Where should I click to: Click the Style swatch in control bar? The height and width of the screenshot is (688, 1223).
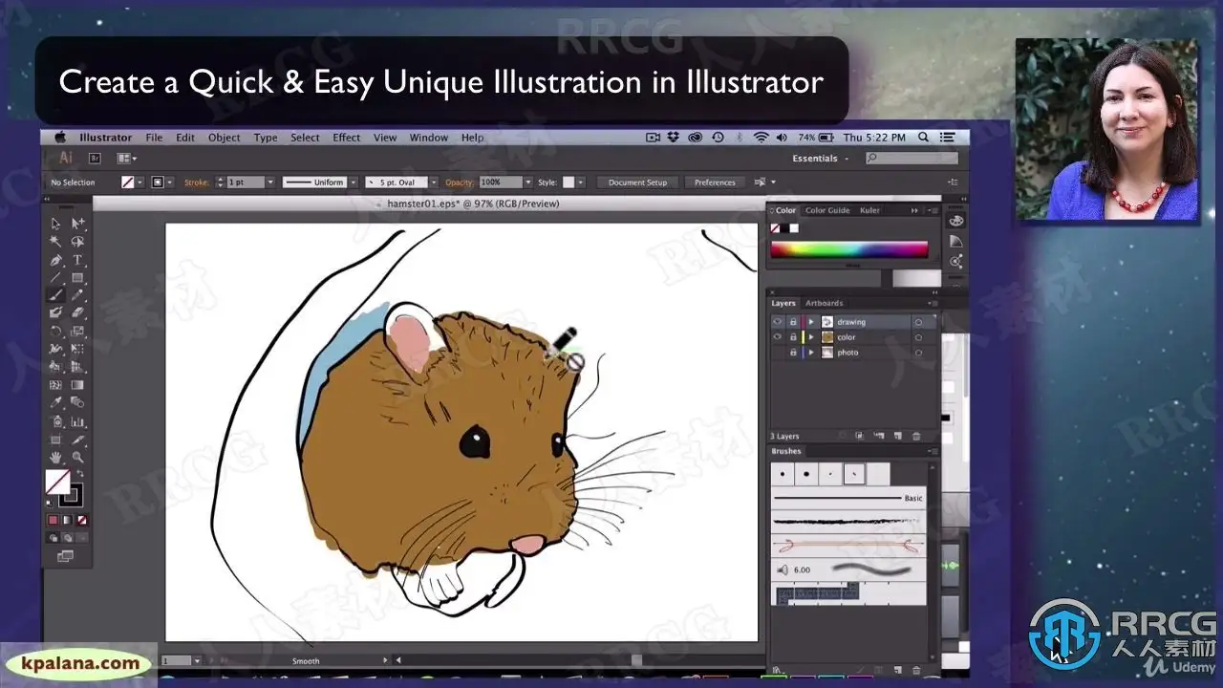coord(569,183)
